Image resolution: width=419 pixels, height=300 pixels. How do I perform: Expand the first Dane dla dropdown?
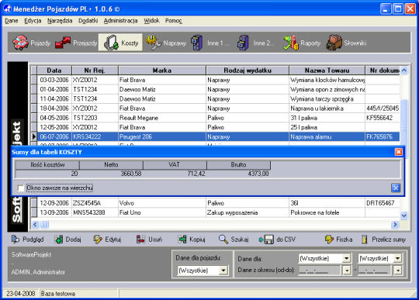[346, 258]
